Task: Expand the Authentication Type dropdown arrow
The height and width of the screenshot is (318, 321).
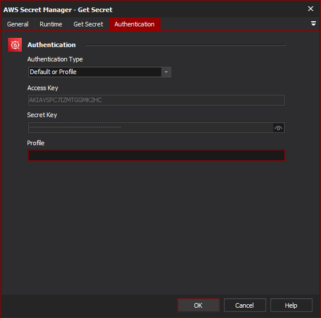Action: pos(166,72)
